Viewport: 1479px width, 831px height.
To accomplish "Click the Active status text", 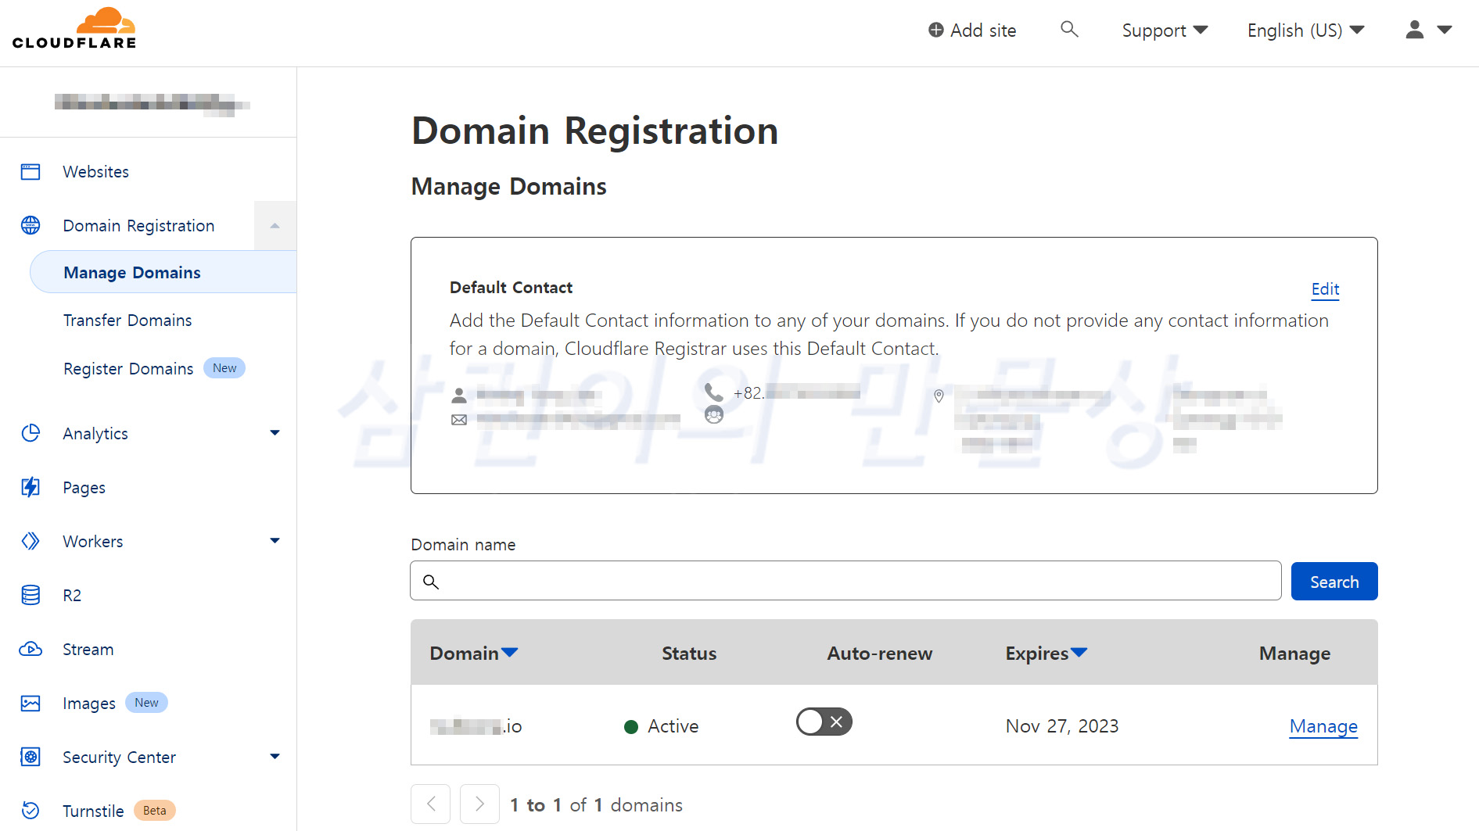I will click(x=673, y=727).
